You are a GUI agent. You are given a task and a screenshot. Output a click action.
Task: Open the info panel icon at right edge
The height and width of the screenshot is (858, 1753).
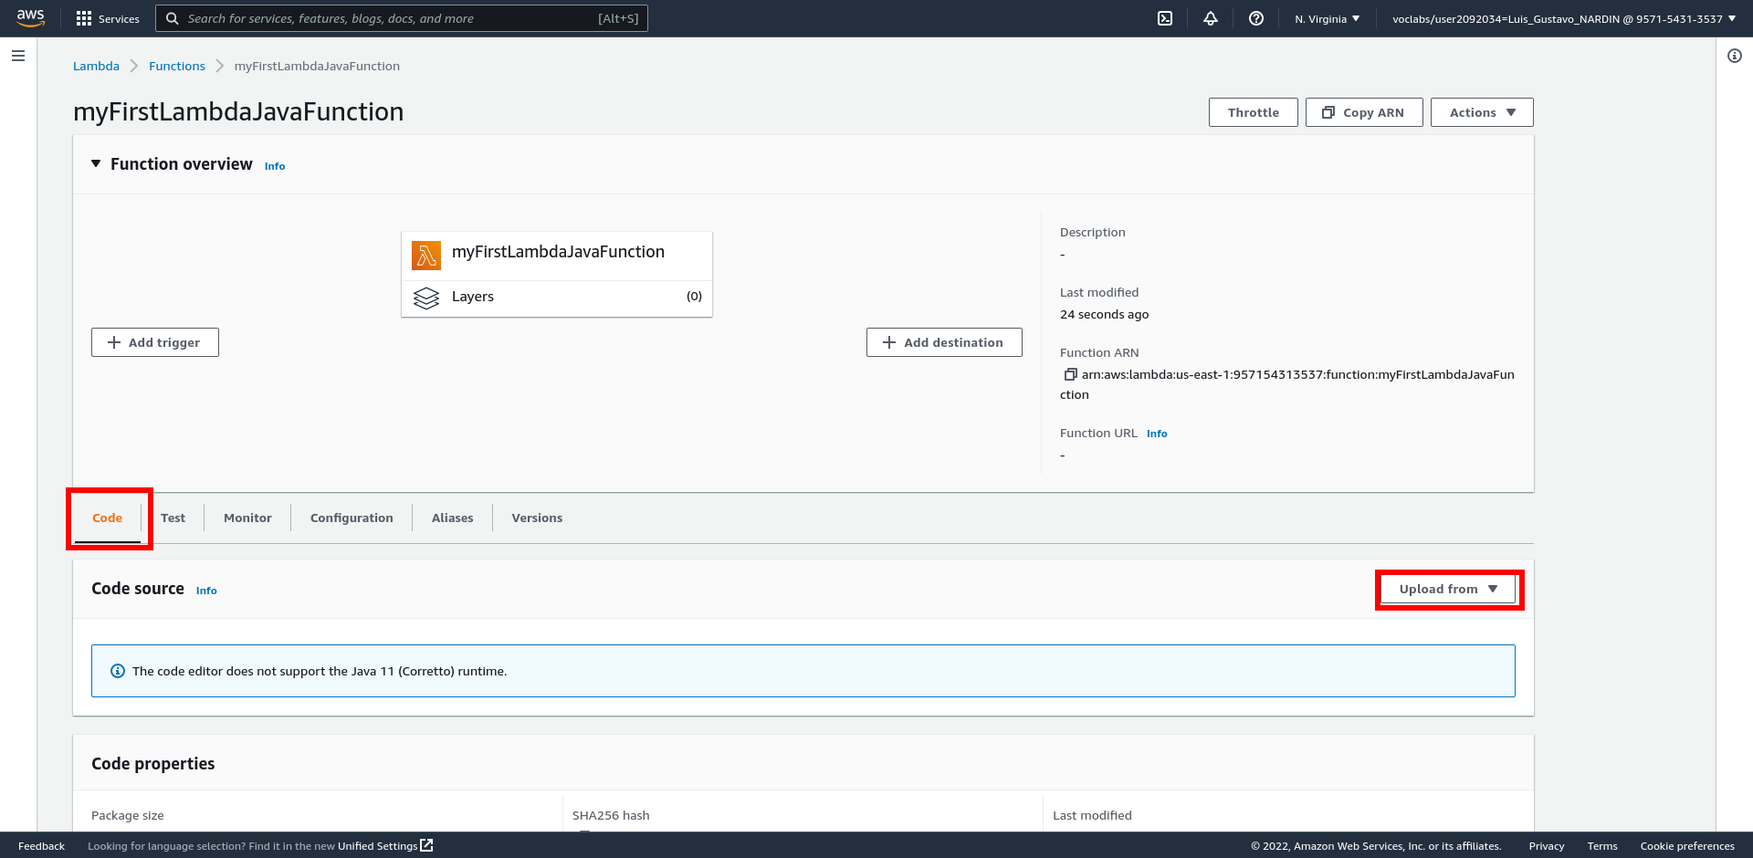pos(1735,56)
